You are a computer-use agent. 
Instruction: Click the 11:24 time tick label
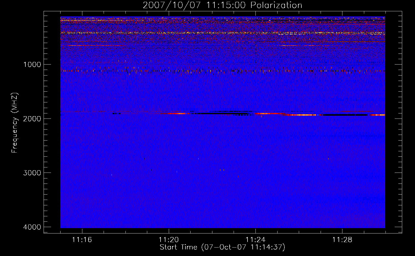pos(255,240)
